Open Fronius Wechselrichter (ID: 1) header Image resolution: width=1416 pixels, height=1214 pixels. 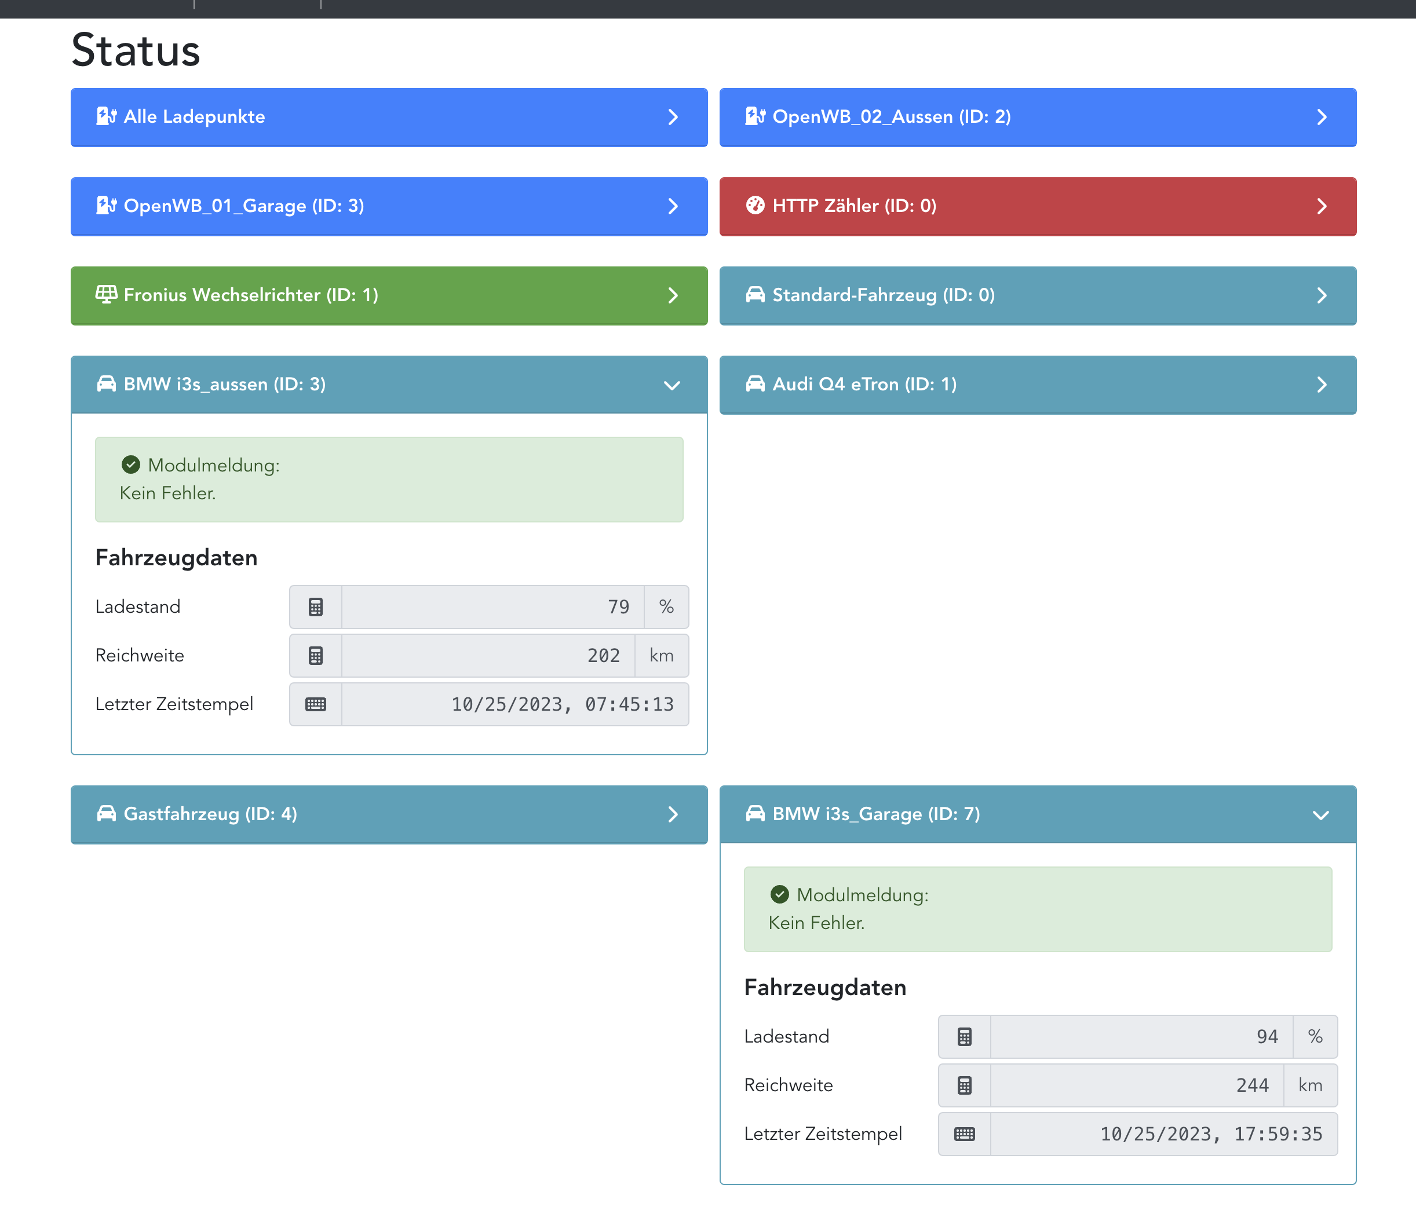251,295
